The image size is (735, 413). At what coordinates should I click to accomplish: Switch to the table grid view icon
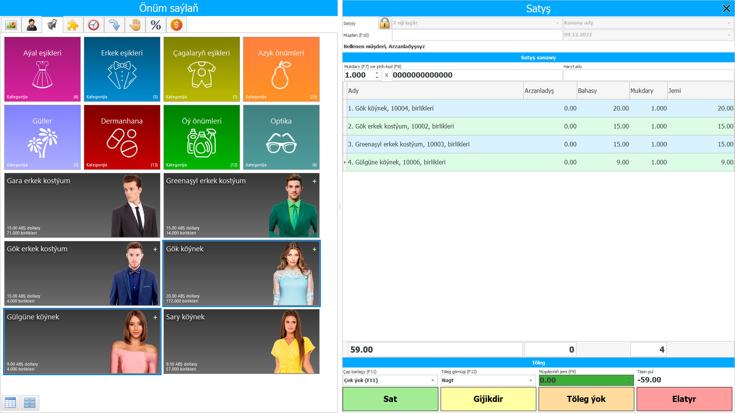coord(10,402)
